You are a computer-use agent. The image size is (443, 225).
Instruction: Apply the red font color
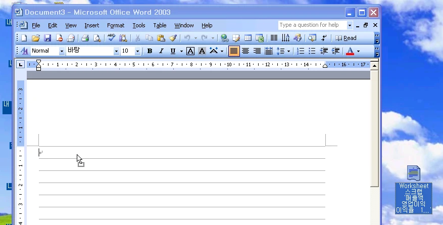click(350, 51)
